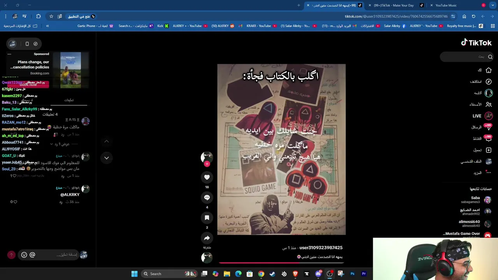Open comments via speech bubble icon
The width and height of the screenshot is (498, 280).
(x=207, y=198)
